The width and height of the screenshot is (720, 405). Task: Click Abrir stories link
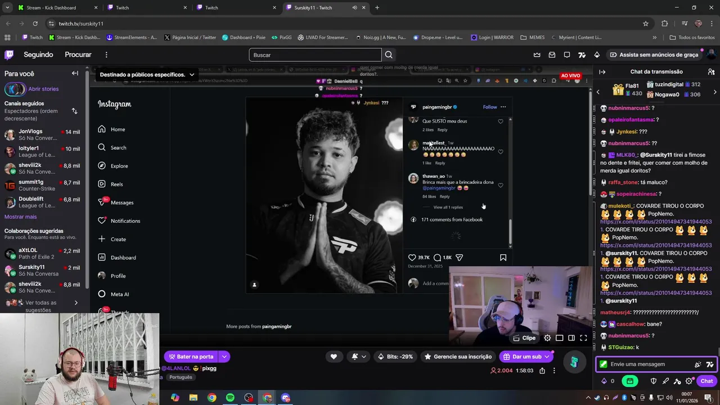click(x=43, y=89)
